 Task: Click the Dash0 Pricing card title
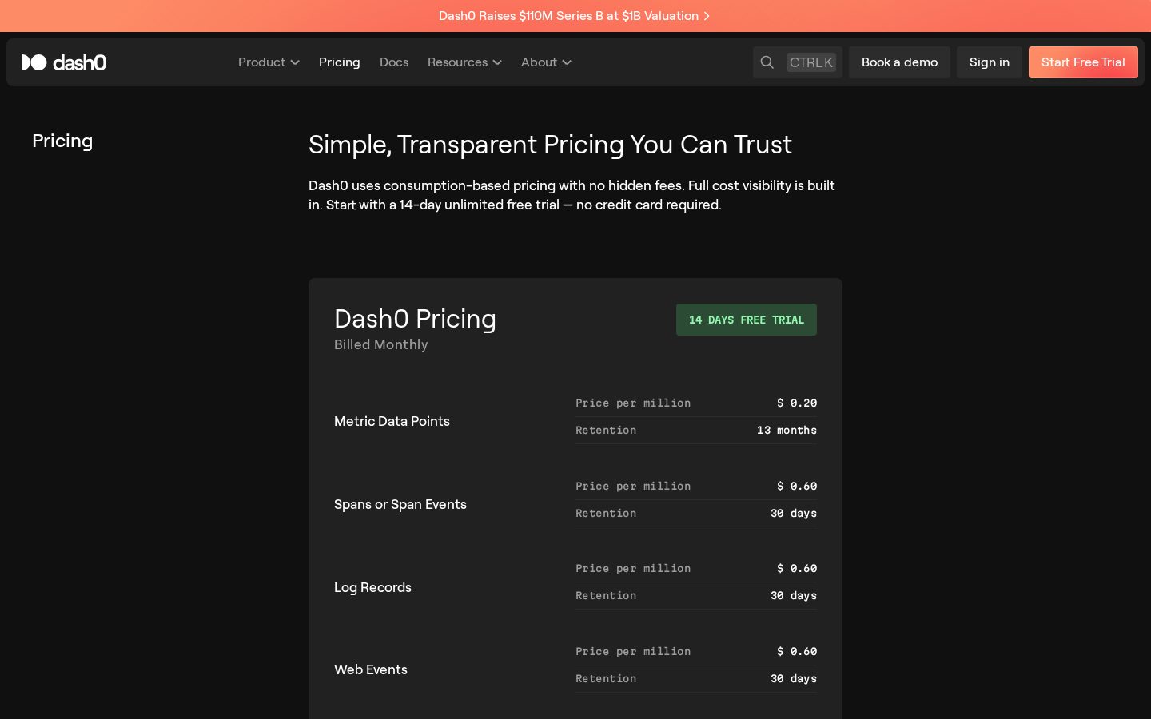(x=415, y=319)
